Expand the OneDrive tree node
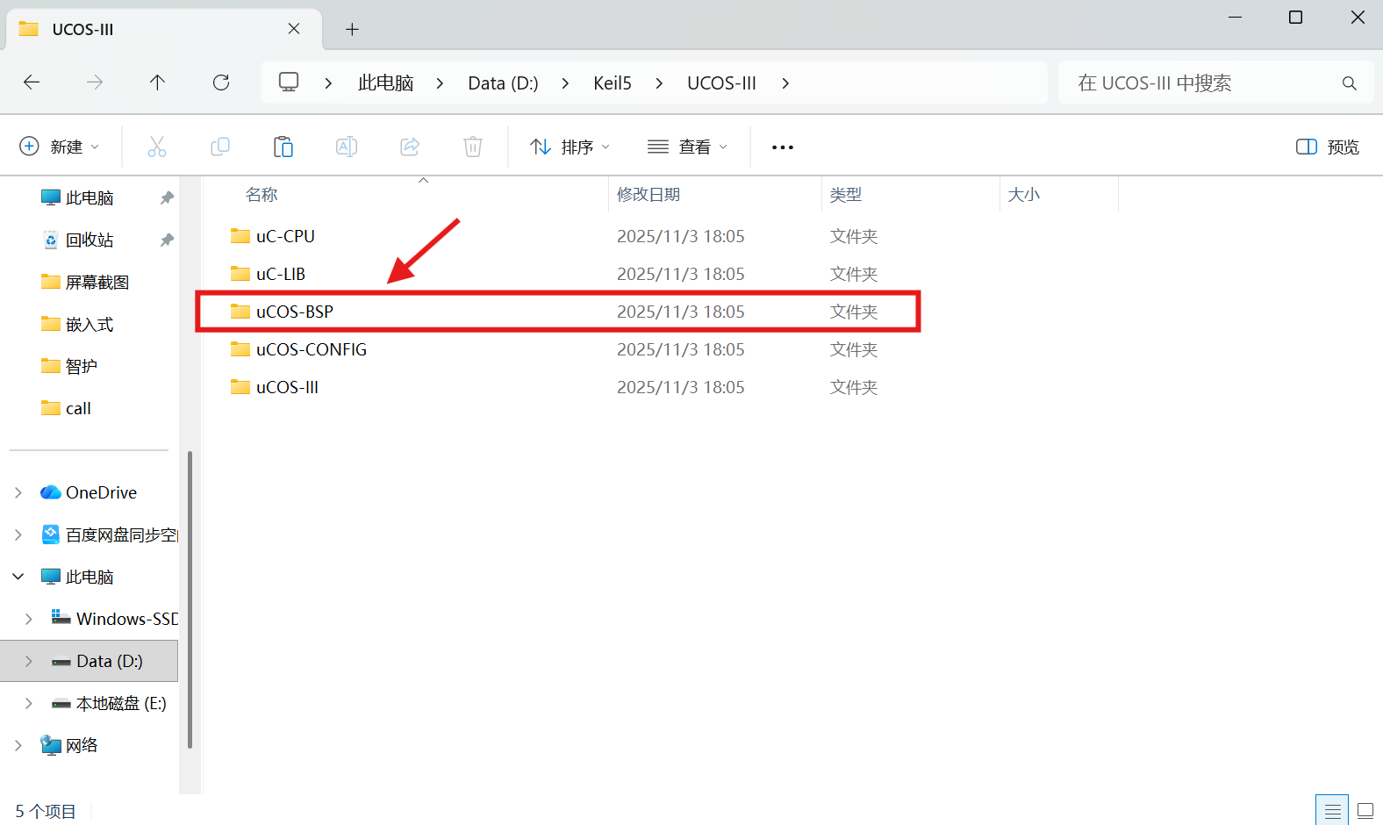1383x825 pixels. pyautogui.click(x=18, y=492)
